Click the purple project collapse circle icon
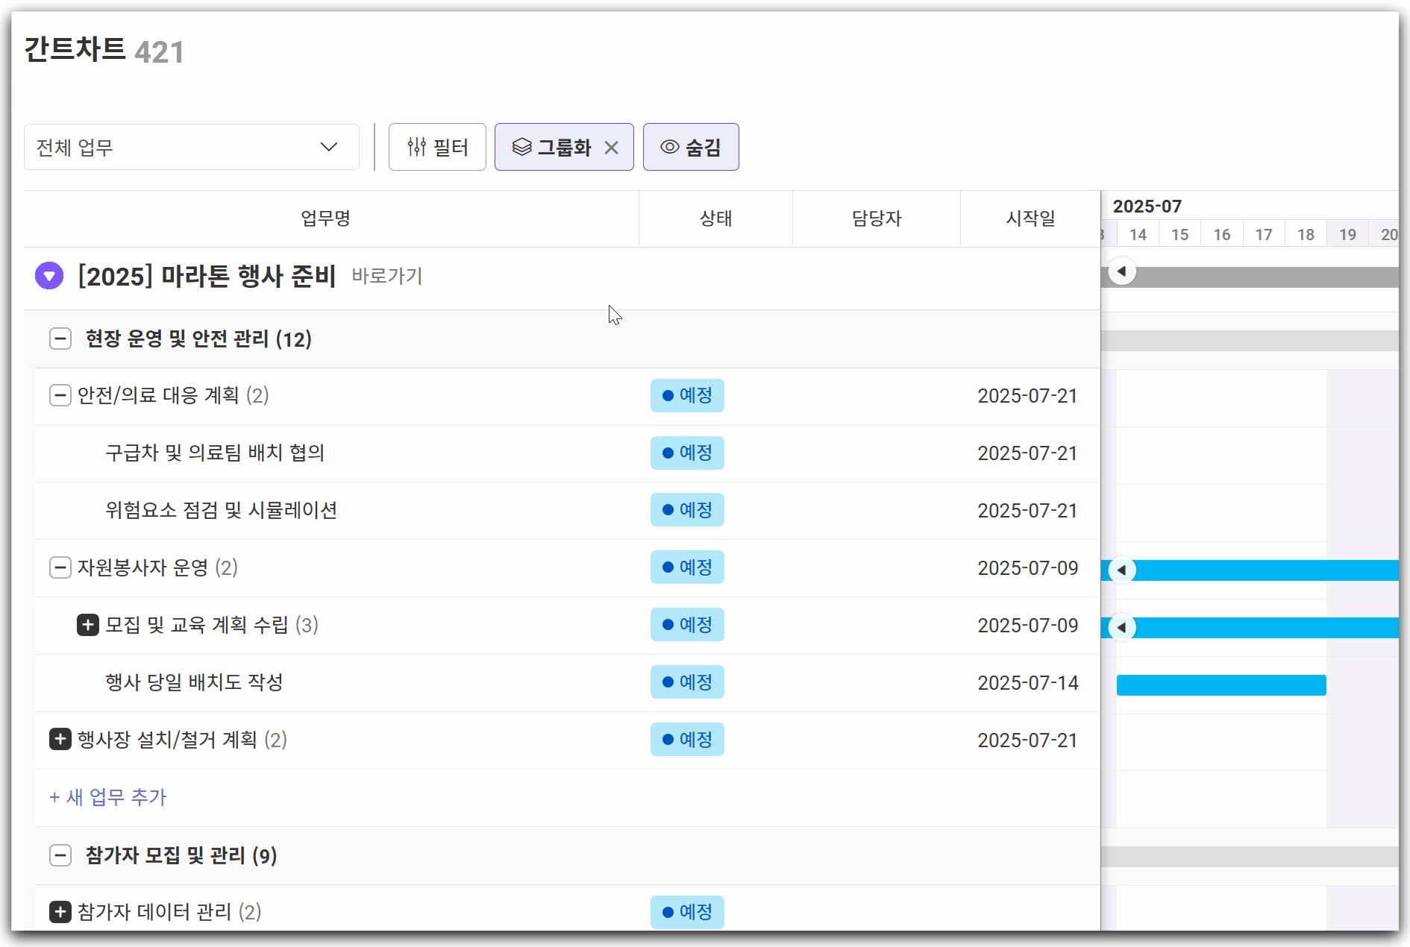 49,276
